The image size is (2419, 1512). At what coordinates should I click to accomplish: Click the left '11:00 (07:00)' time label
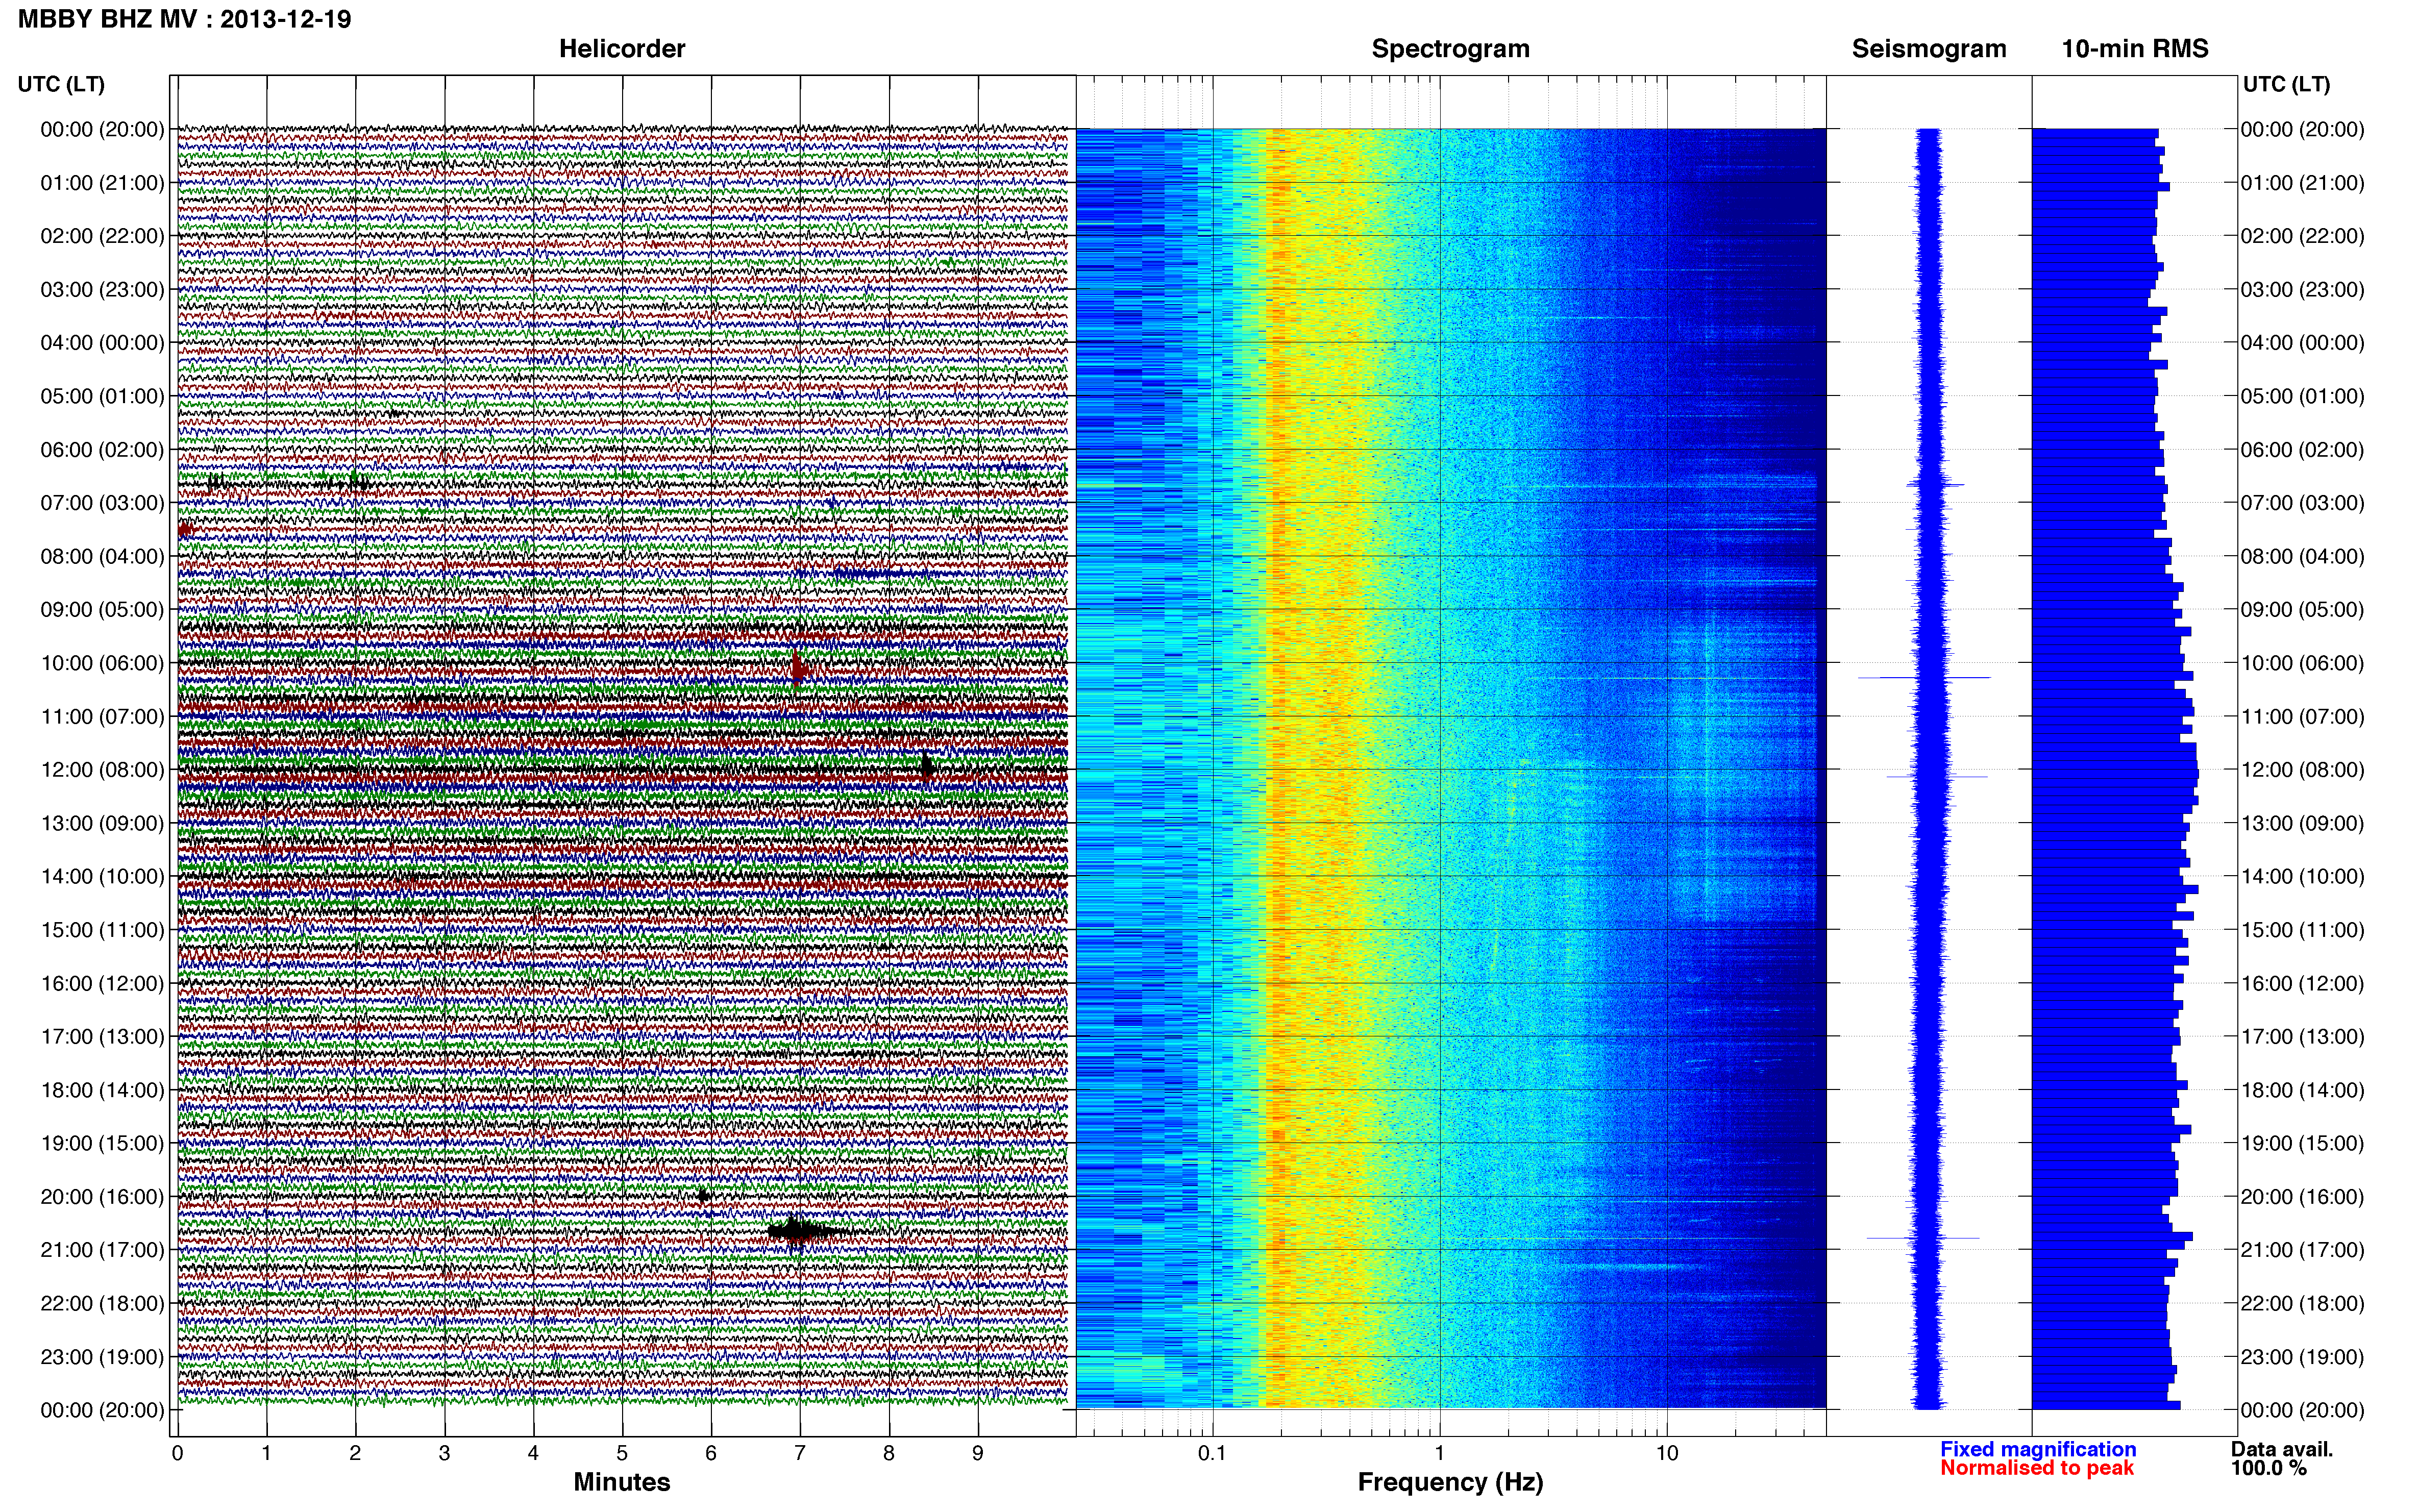point(102,716)
